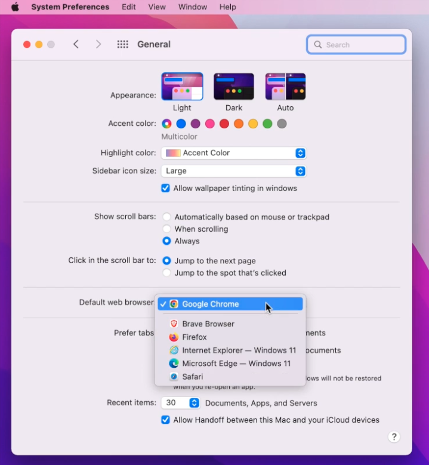Select the purple accent color
This screenshot has height=465, width=429.
click(195, 124)
